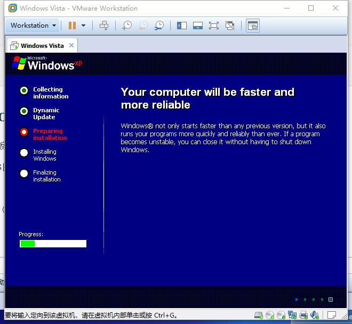Click the 'Finalizing installation' step text
Image resolution: width=352 pixels, height=324 pixels.
tap(47, 176)
